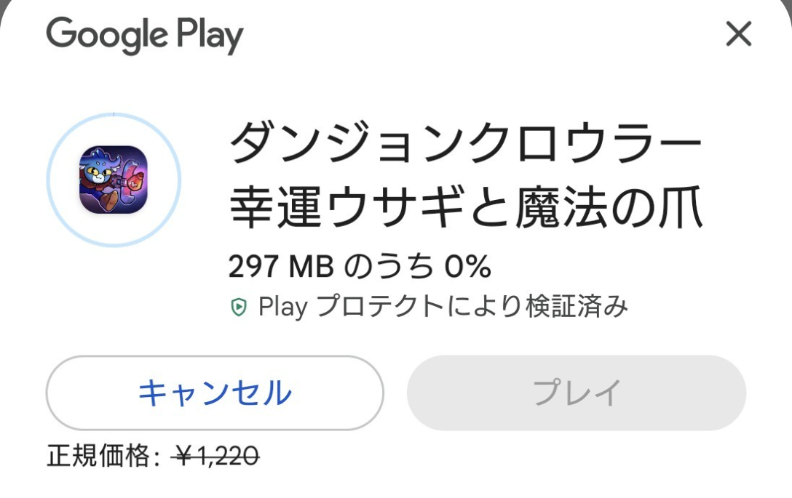This screenshot has width=792, height=498.
Task: Select the subtitle 幸運ウサギと魔法の爪
Action: coord(466,207)
